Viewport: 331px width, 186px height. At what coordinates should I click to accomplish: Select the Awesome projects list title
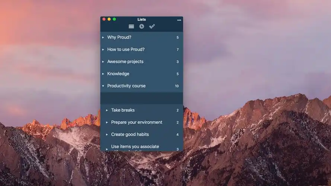coord(125,62)
